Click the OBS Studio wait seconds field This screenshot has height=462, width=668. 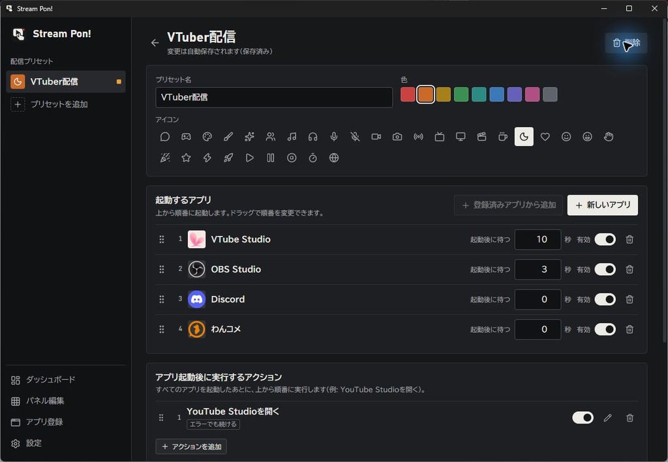(x=538, y=269)
